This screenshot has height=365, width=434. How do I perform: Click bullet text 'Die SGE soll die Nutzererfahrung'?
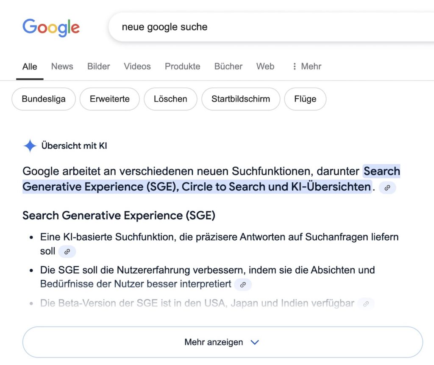(x=115, y=270)
